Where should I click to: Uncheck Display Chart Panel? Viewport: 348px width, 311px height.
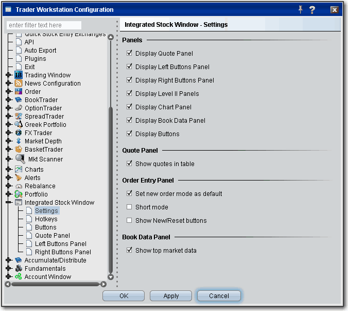129,107
